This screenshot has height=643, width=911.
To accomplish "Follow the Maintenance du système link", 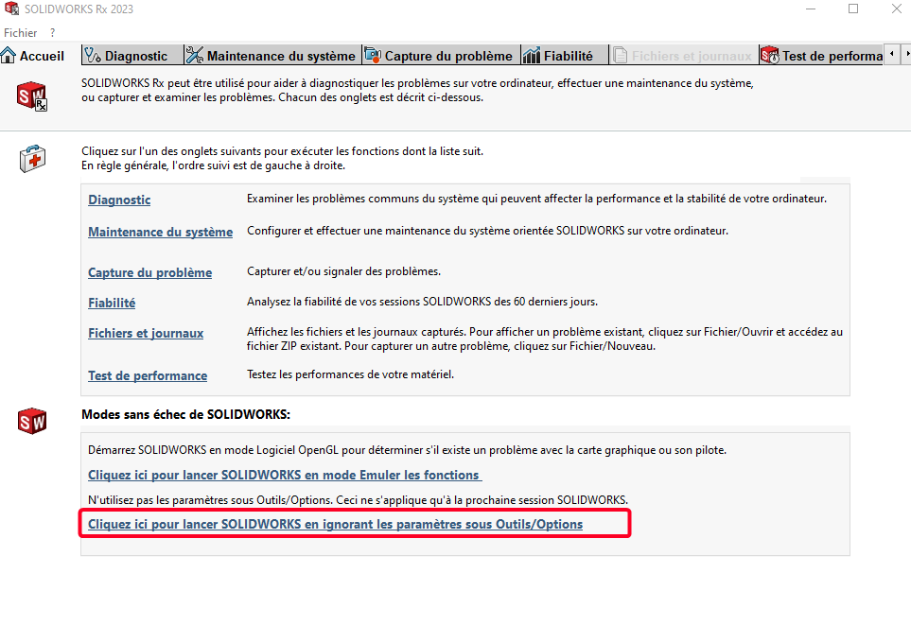I will pyautogui.click(x=160, y=232).
